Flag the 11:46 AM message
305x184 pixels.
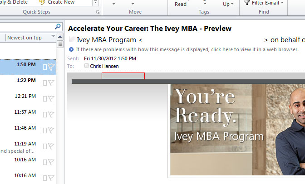pyautogui.click(x=51, y=131)
